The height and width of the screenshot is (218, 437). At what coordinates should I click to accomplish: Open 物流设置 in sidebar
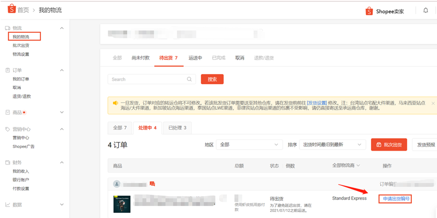point(21,54)
